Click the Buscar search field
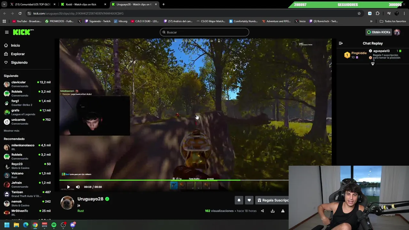Image resolution: width=409 pixels, height=230 pixels. (204, 32)
